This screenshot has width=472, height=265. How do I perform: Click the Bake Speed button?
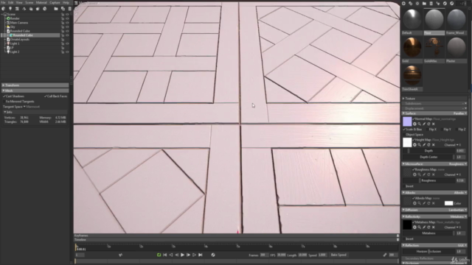[x=339, y=255]
